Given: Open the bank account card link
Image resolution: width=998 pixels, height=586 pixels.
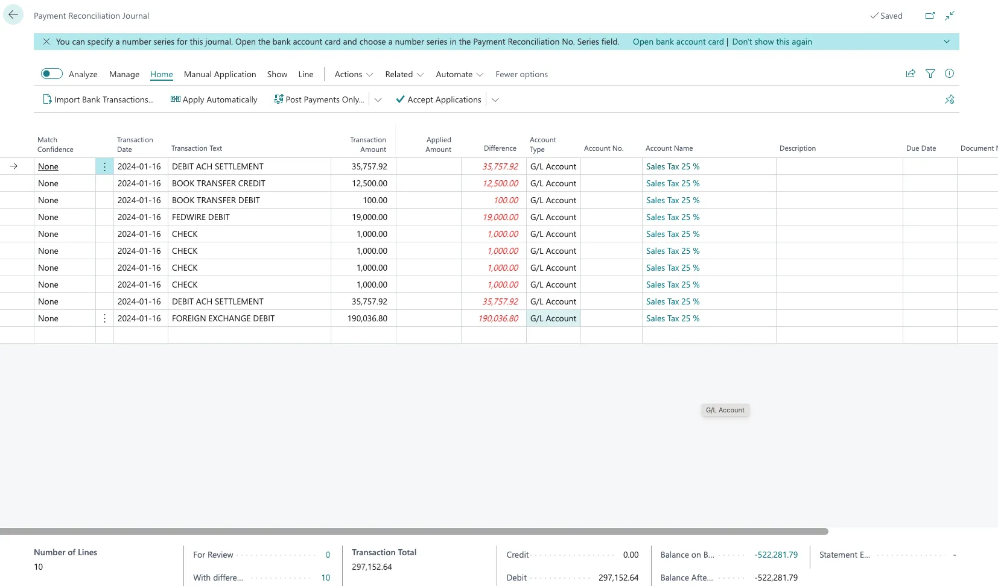Looking at the screenshot, I should [678, 42].
